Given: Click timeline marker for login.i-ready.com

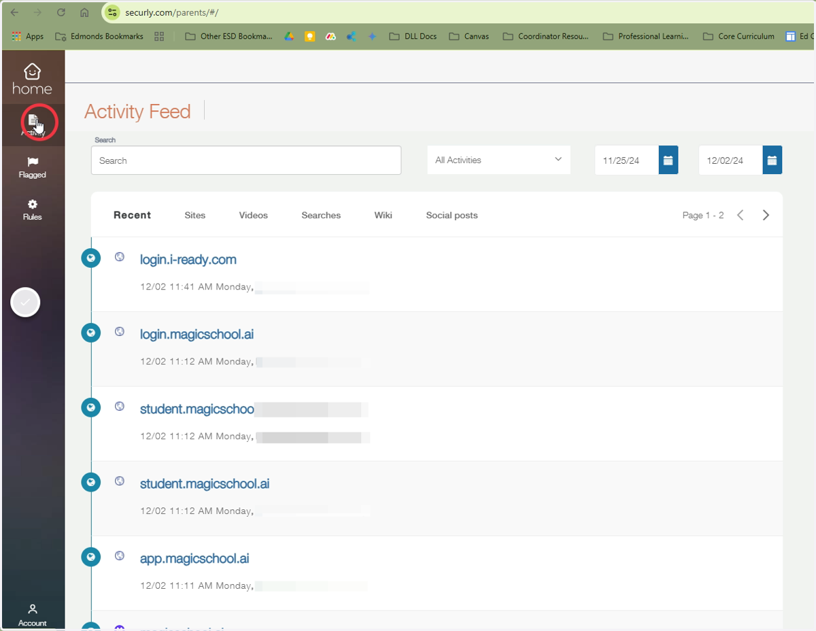Looking at the screenshot, I should [x=90, y=258].
